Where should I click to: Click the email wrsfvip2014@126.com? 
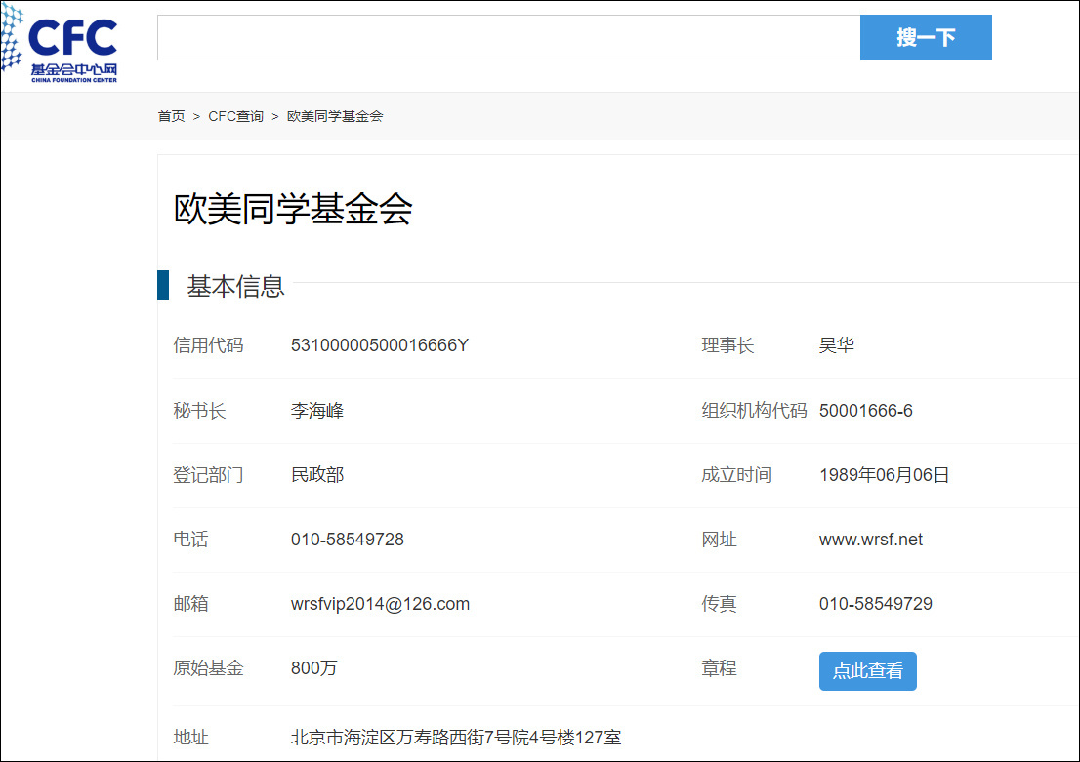click(380, 604)
